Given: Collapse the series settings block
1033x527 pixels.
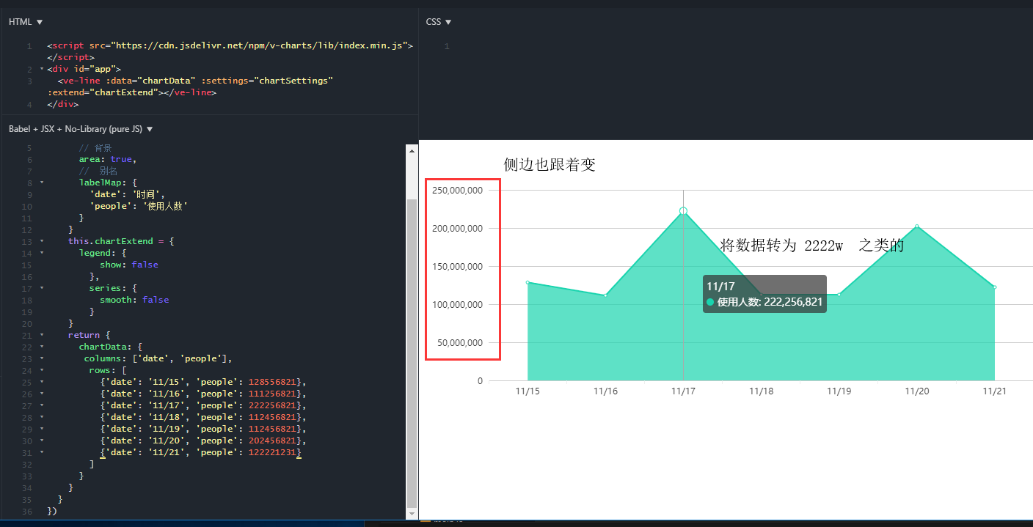Looking at the screenshot, I should [40, 288].
